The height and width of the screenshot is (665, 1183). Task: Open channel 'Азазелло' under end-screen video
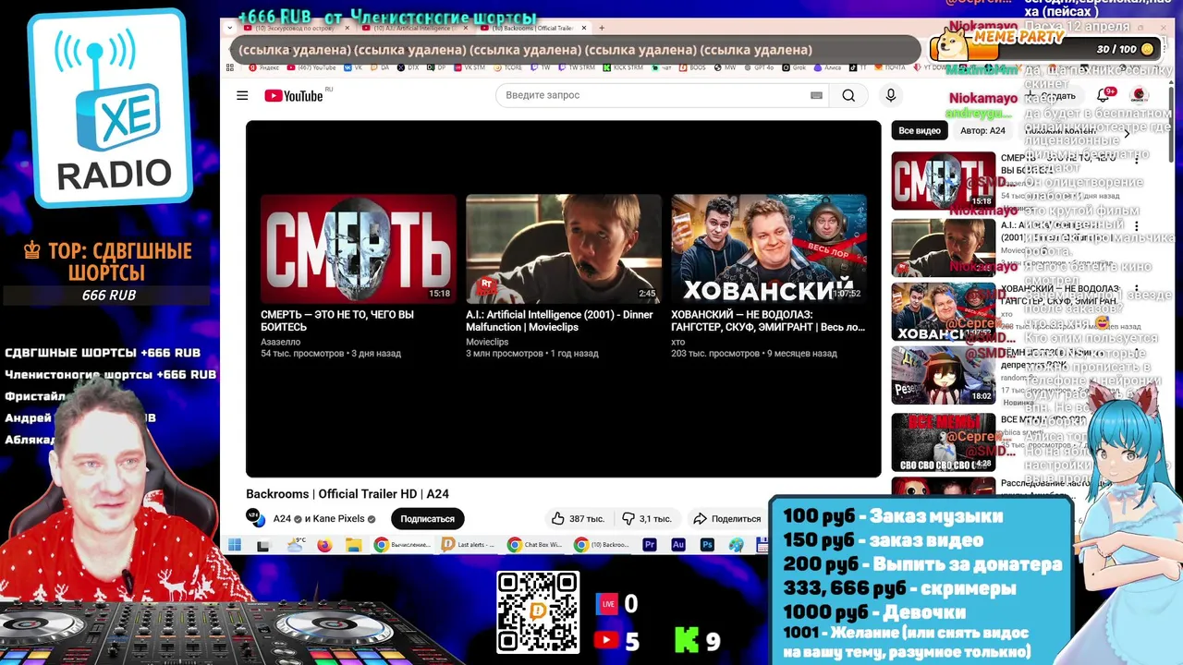click(280, 342)
